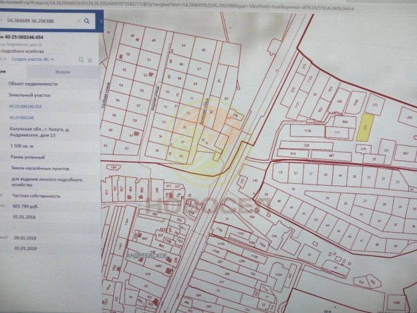Select parcel 1126 on the map
This screenshot has height=313, width=417.
click(x=309, y=130)
